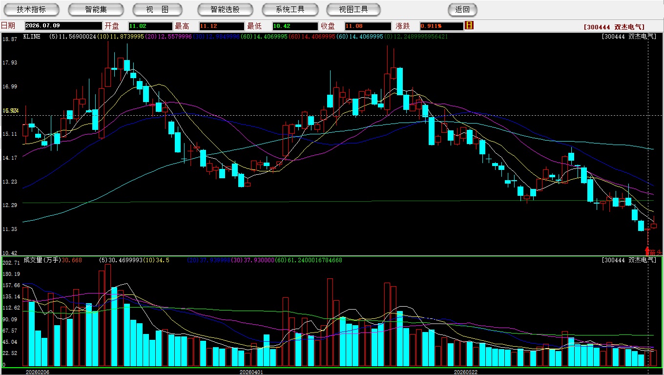Click the 返回 button
664x375 pixels.
[x=462, y=10]
